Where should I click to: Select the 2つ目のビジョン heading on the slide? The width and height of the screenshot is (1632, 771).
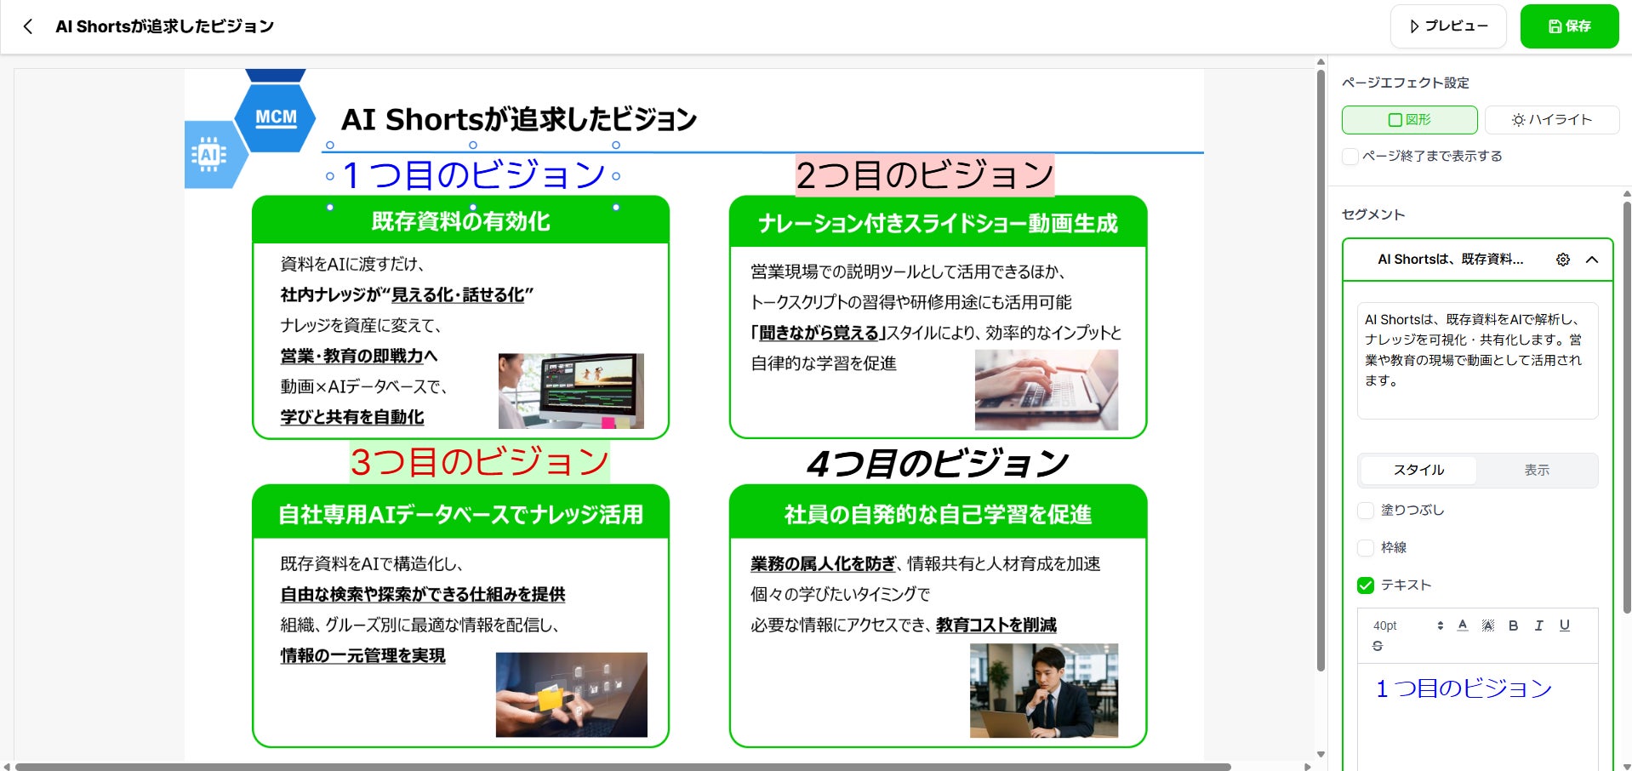tap(925, 175)
